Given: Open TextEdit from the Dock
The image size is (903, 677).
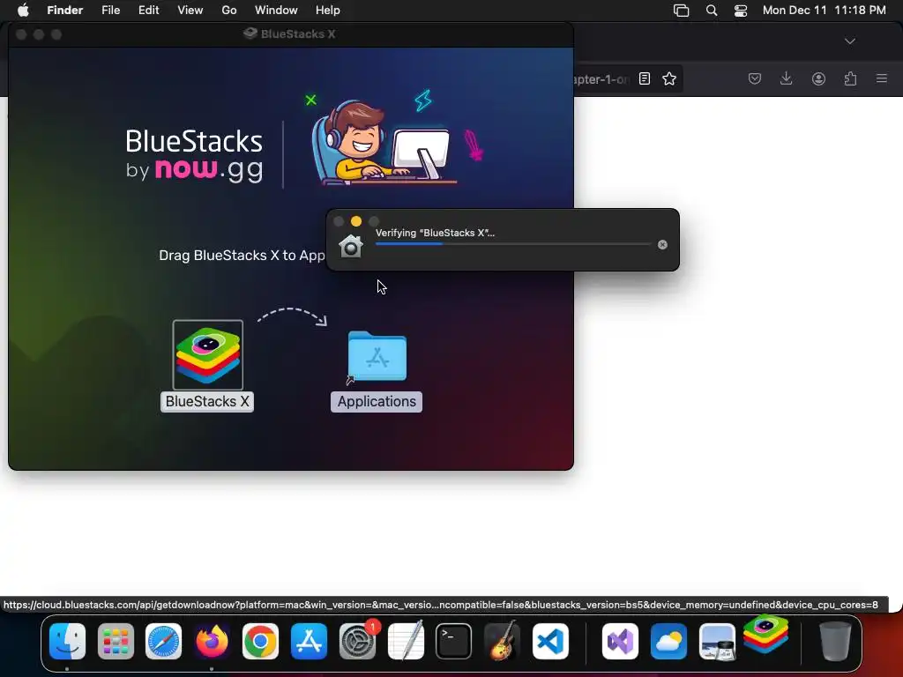Looking at the screenshot, I should [x=406, y=641].
